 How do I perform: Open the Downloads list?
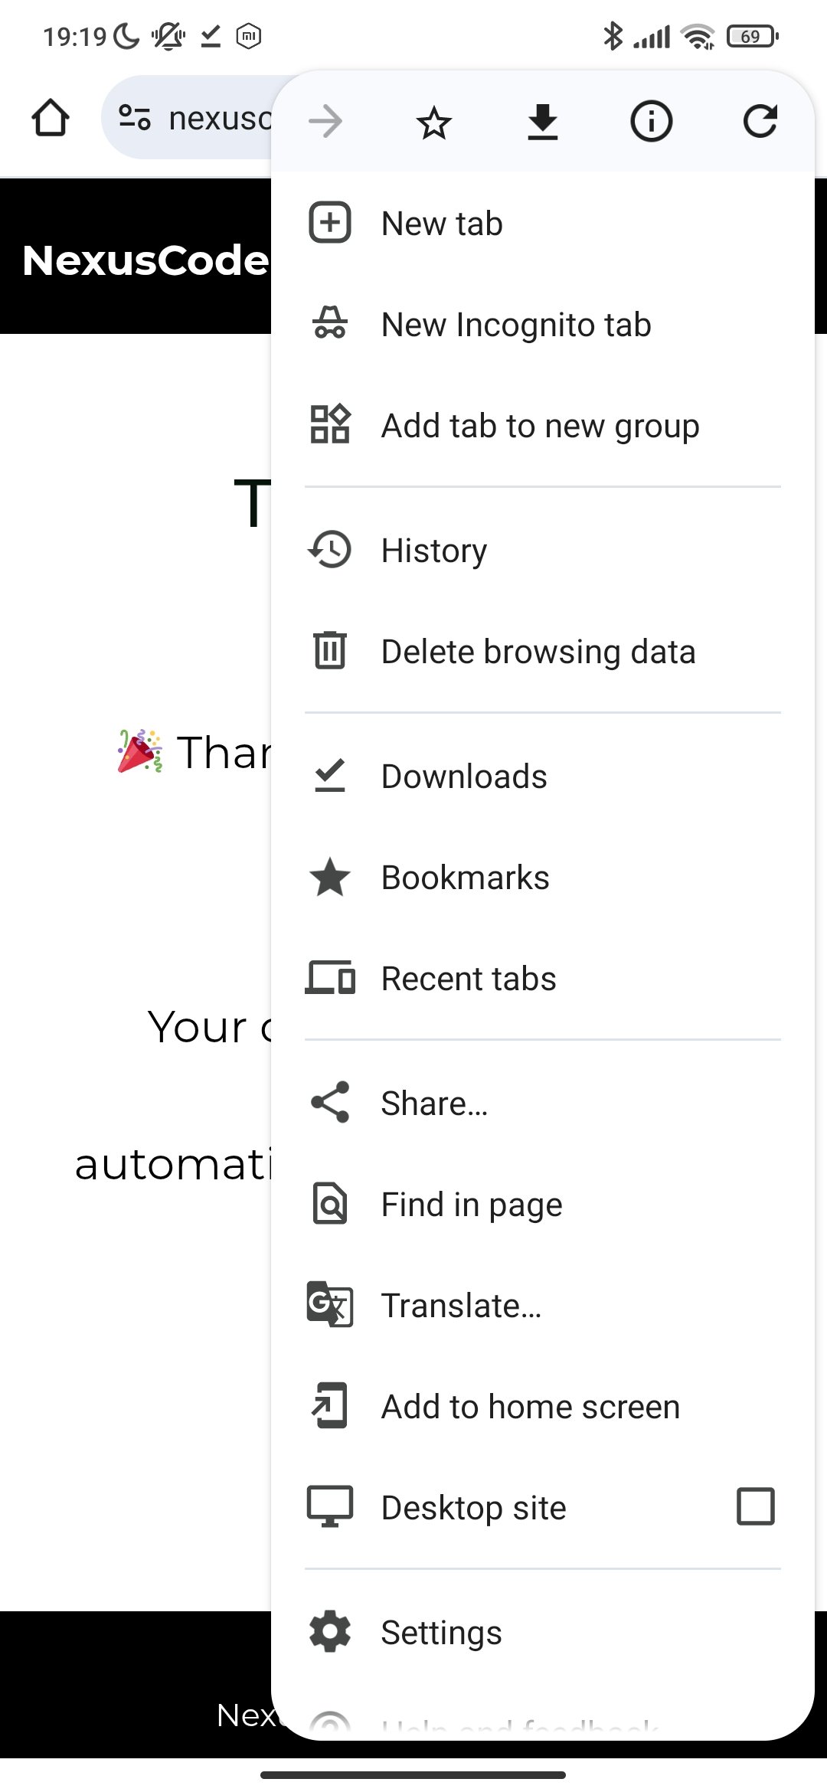pyautogui.click(x=464, y=777)
